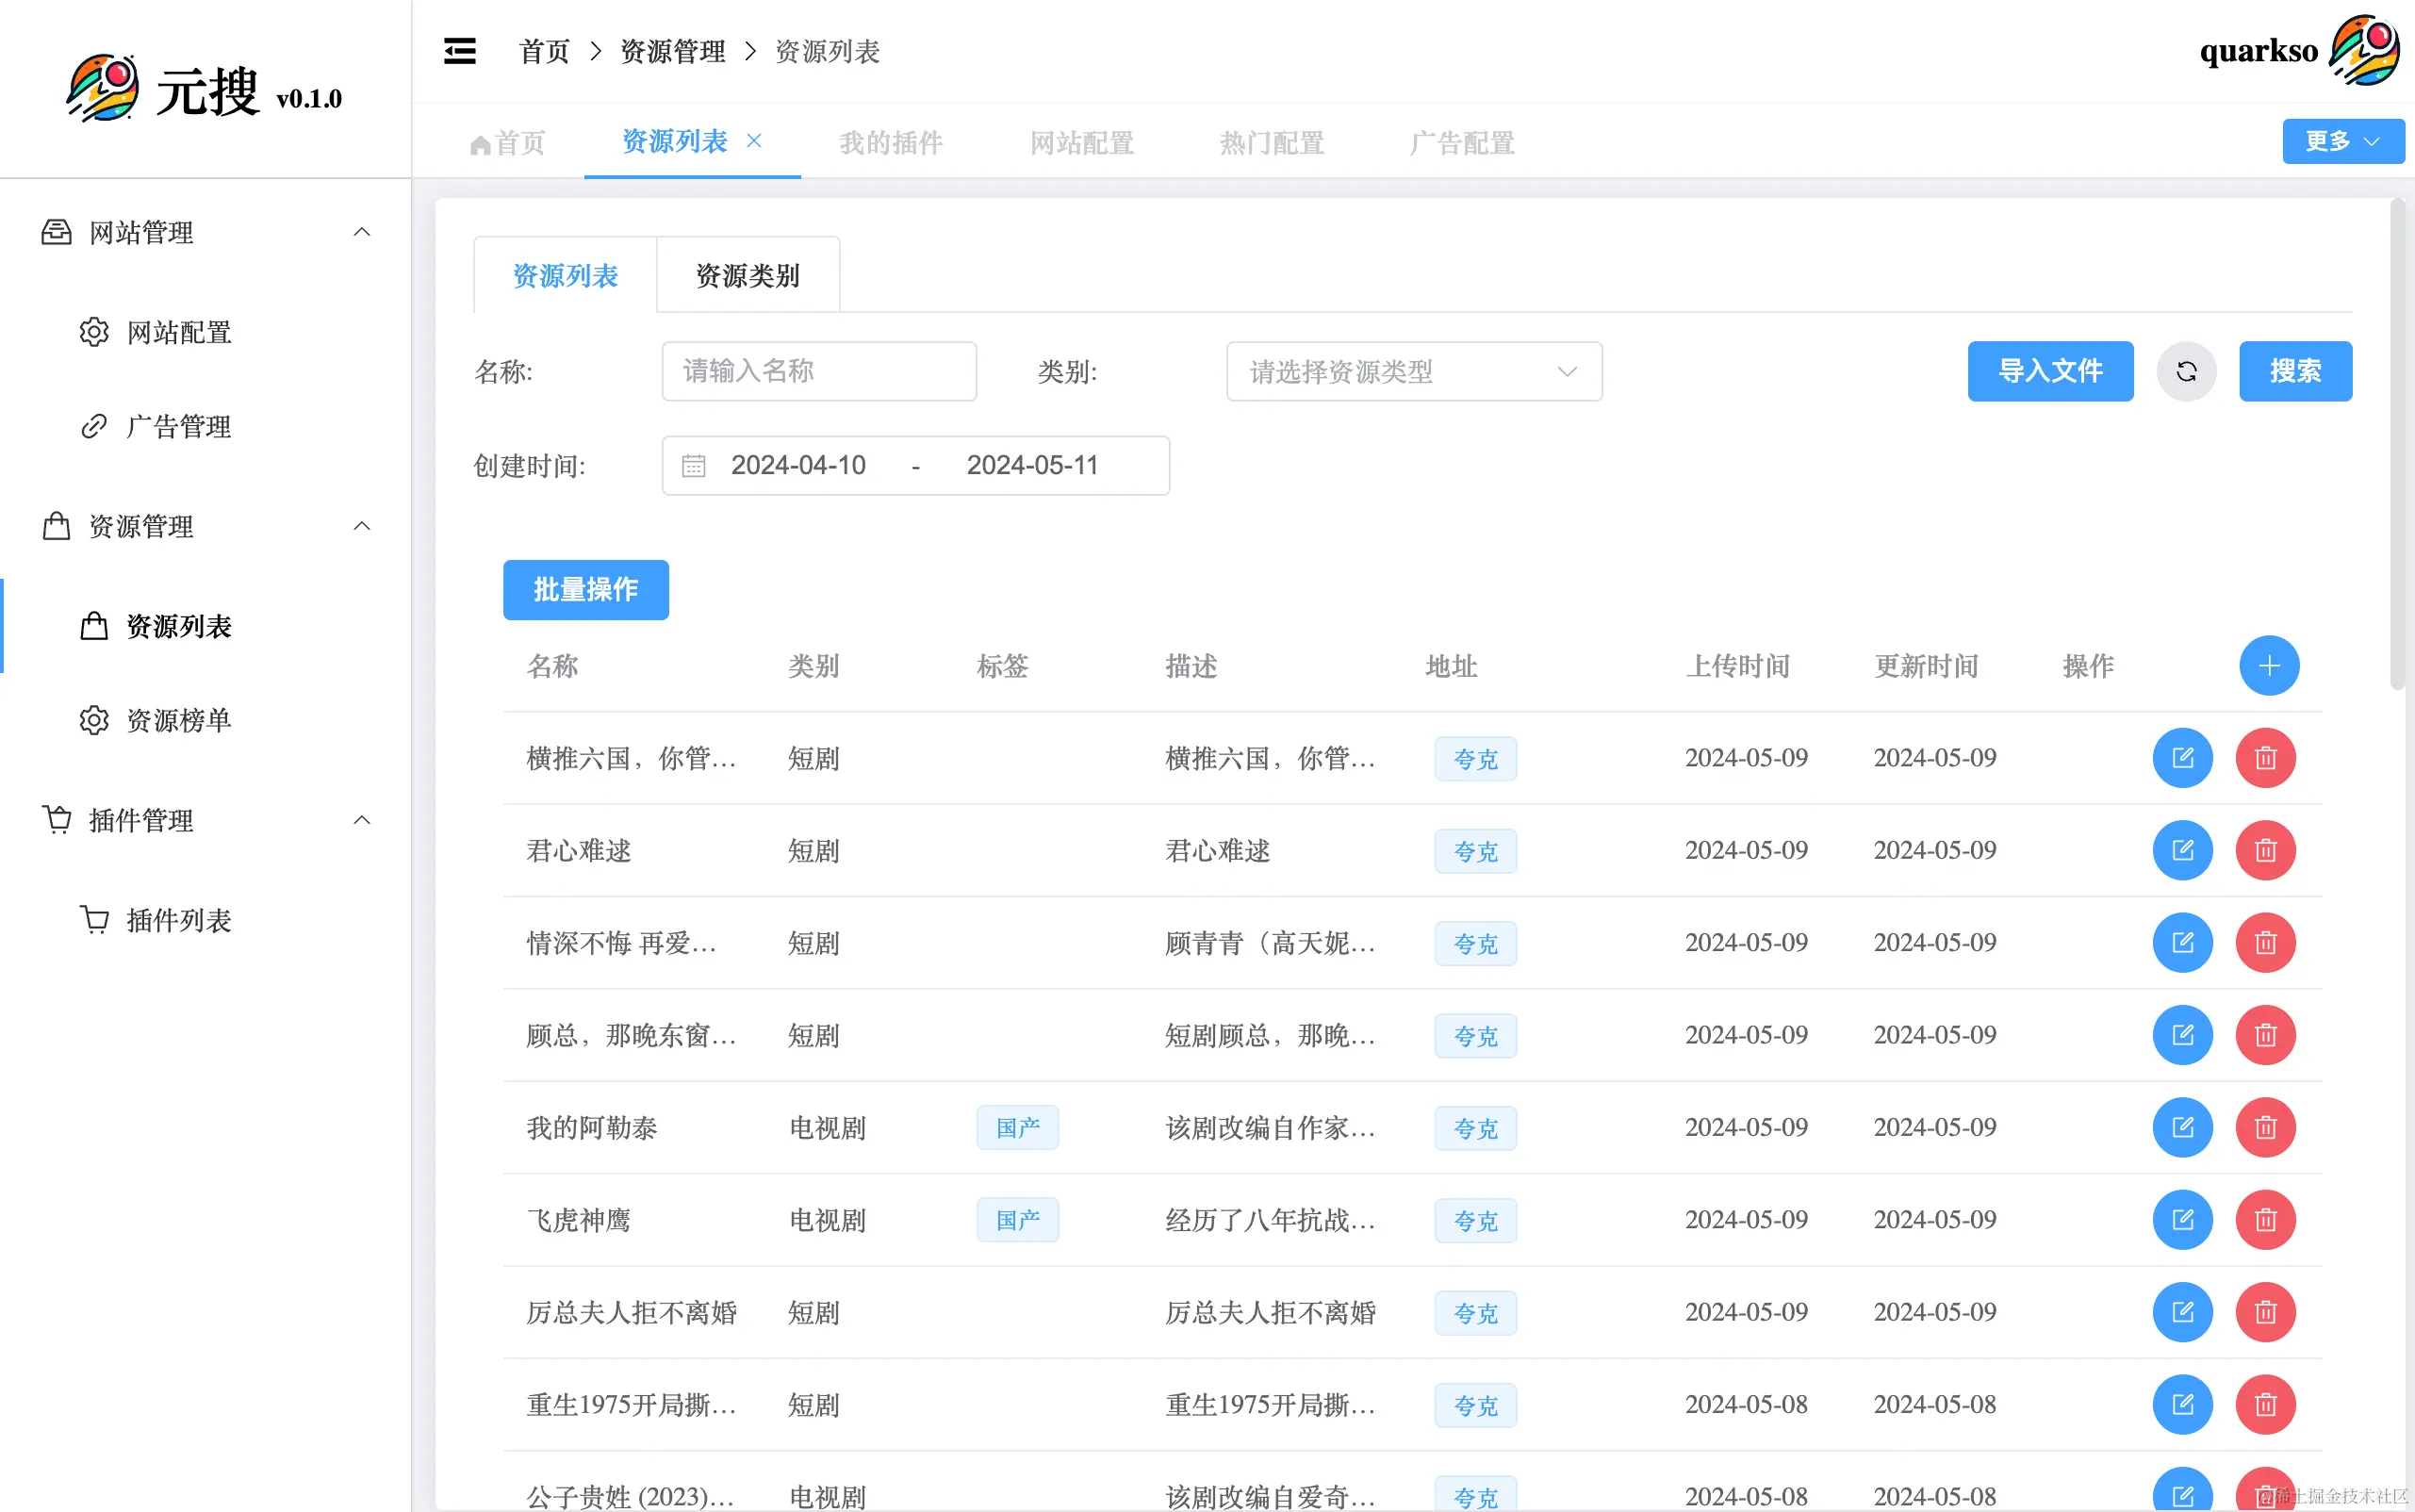Delete the 飞虎神鹰 row
This screenshot has height=1512, width=2415.
[x=2265, y=1220]
